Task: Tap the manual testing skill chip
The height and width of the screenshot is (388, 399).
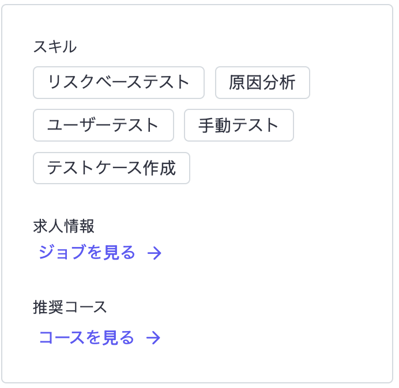Action: pos(239,125)
